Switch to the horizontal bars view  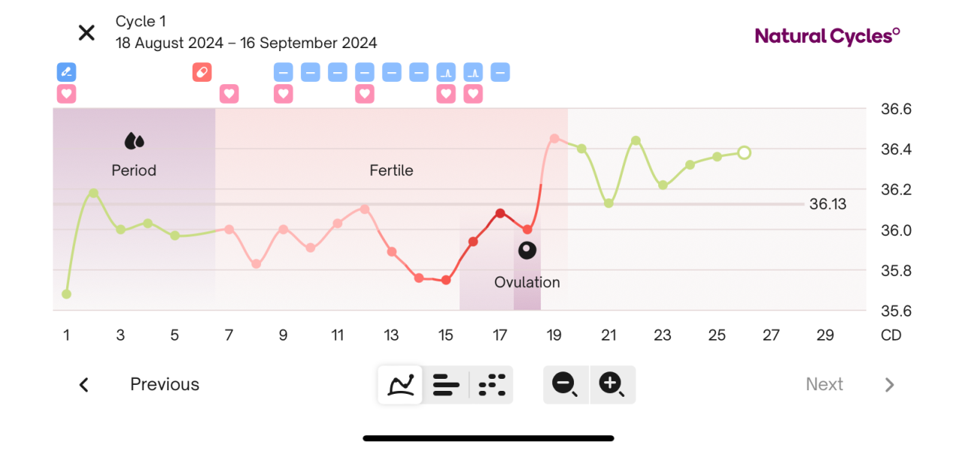point(445,384)
